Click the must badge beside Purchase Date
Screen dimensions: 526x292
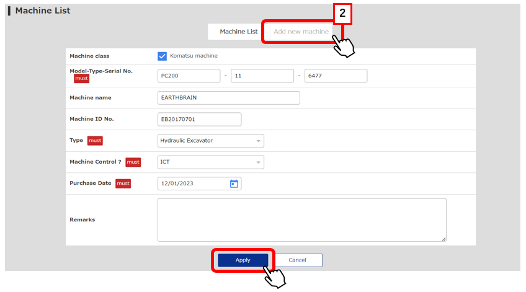(123, 184)
